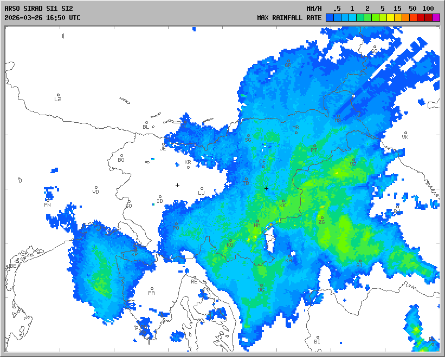
Task: Click the cross marker left of LJ
Action: (177, 185)
